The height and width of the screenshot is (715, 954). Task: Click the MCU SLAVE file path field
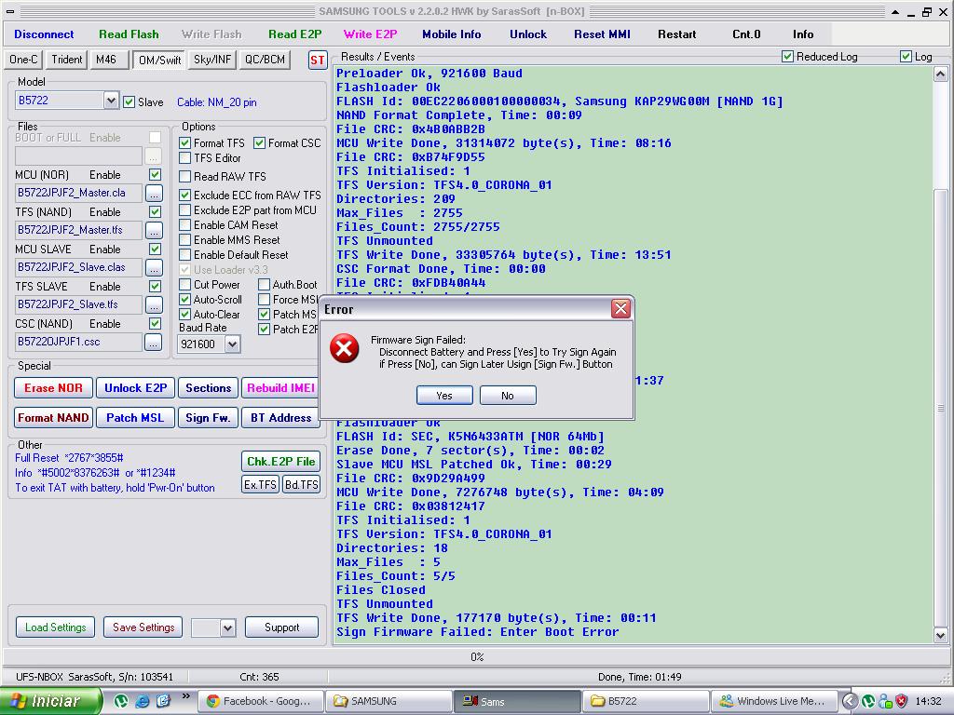pos(78,267)
